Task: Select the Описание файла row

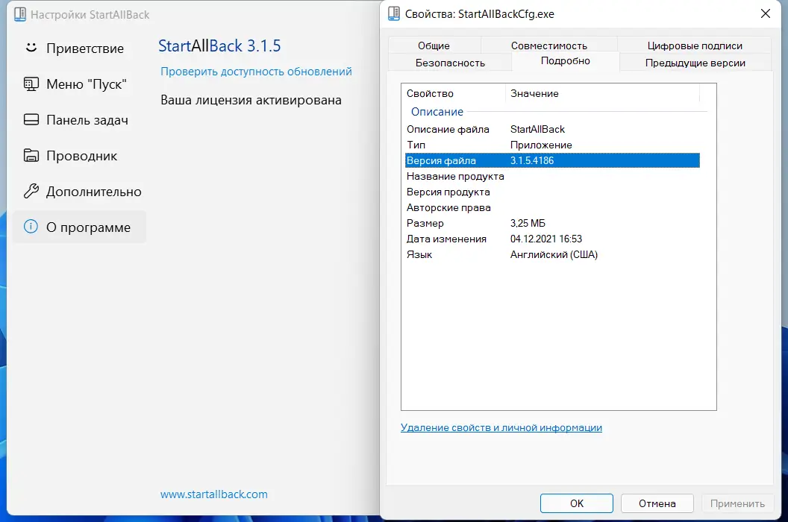Action: (552, 129)
